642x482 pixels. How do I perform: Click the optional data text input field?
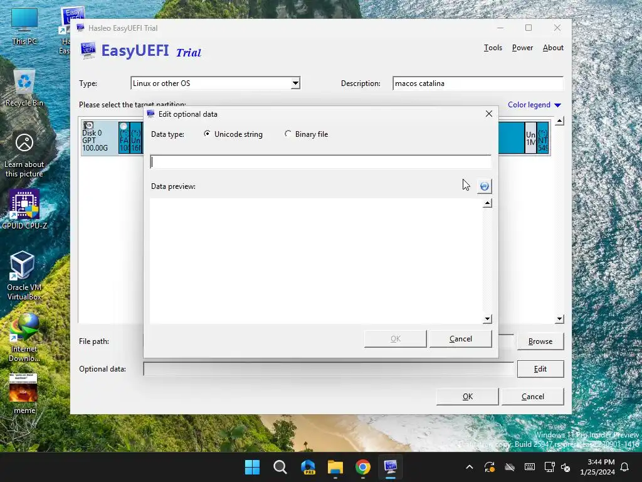pyautogui.click(x=320, y=162)
